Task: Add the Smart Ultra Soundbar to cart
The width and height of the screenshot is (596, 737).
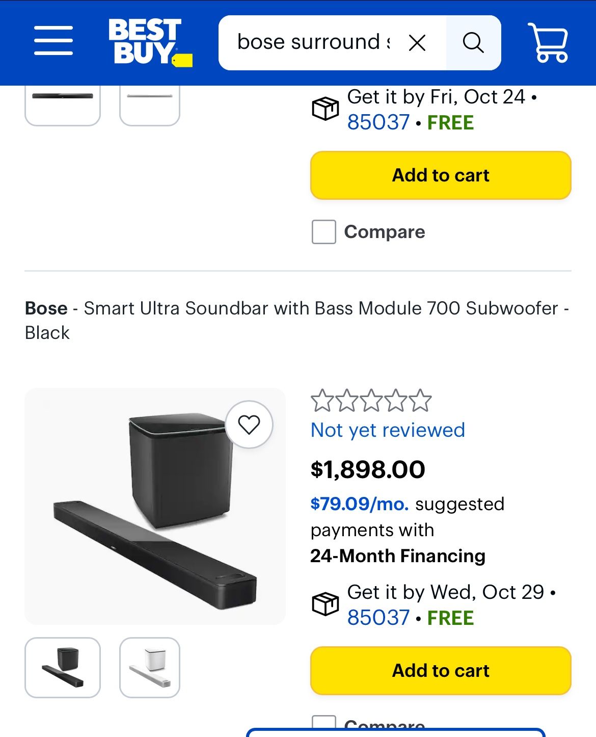Action: click(440, 671)
